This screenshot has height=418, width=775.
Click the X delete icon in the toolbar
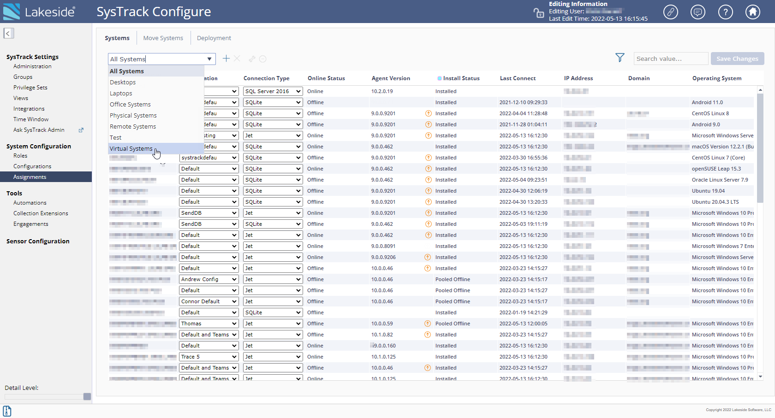coord(237,59)
